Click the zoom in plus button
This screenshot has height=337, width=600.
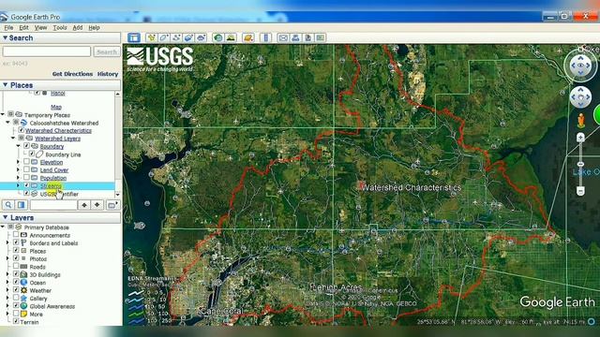click(580, 138)
